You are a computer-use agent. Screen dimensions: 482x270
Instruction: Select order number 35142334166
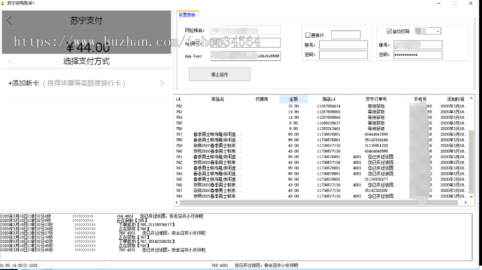click(376, 140)
